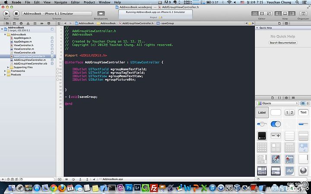Viewport: 311px width, 194px height.
Task: Open the related files menu in jump bar
Action: point(59,23)
